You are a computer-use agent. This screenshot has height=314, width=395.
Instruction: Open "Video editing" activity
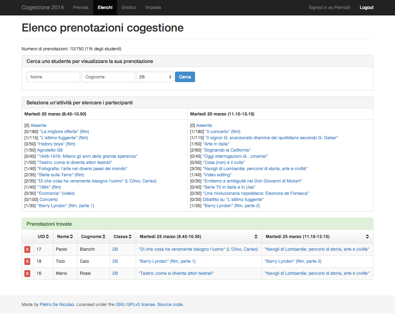217,175
